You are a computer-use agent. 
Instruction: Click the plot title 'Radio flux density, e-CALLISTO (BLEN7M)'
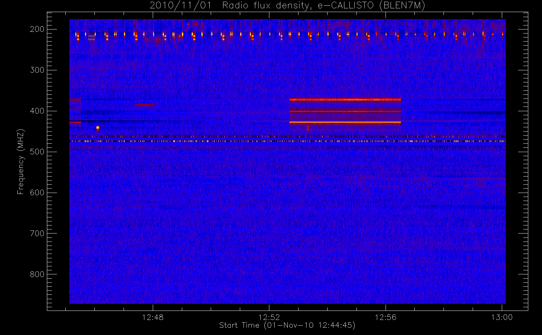click(x=324, y=6)
